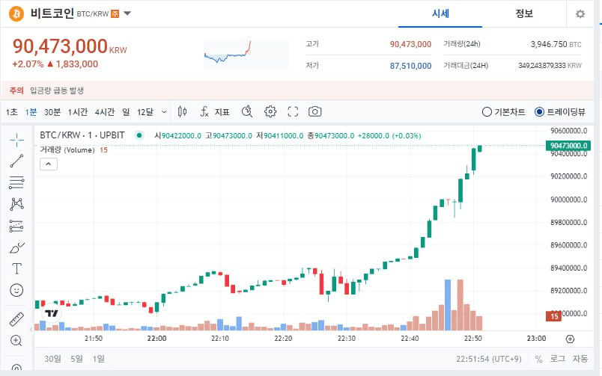Click the TradingView logo on chart

pyautogui.click(x=52, y=313)
